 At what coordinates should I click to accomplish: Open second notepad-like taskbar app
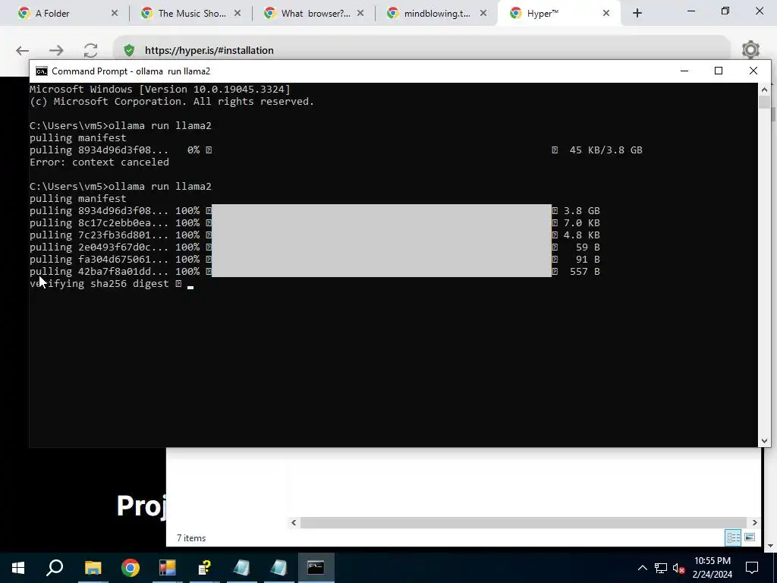(x=278, y=568)
